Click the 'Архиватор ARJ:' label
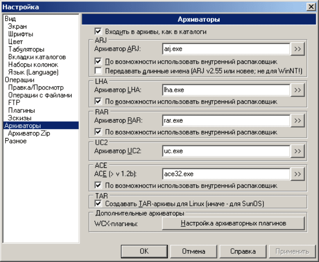This screenshot has height=262, width=319. pos(118,49)
